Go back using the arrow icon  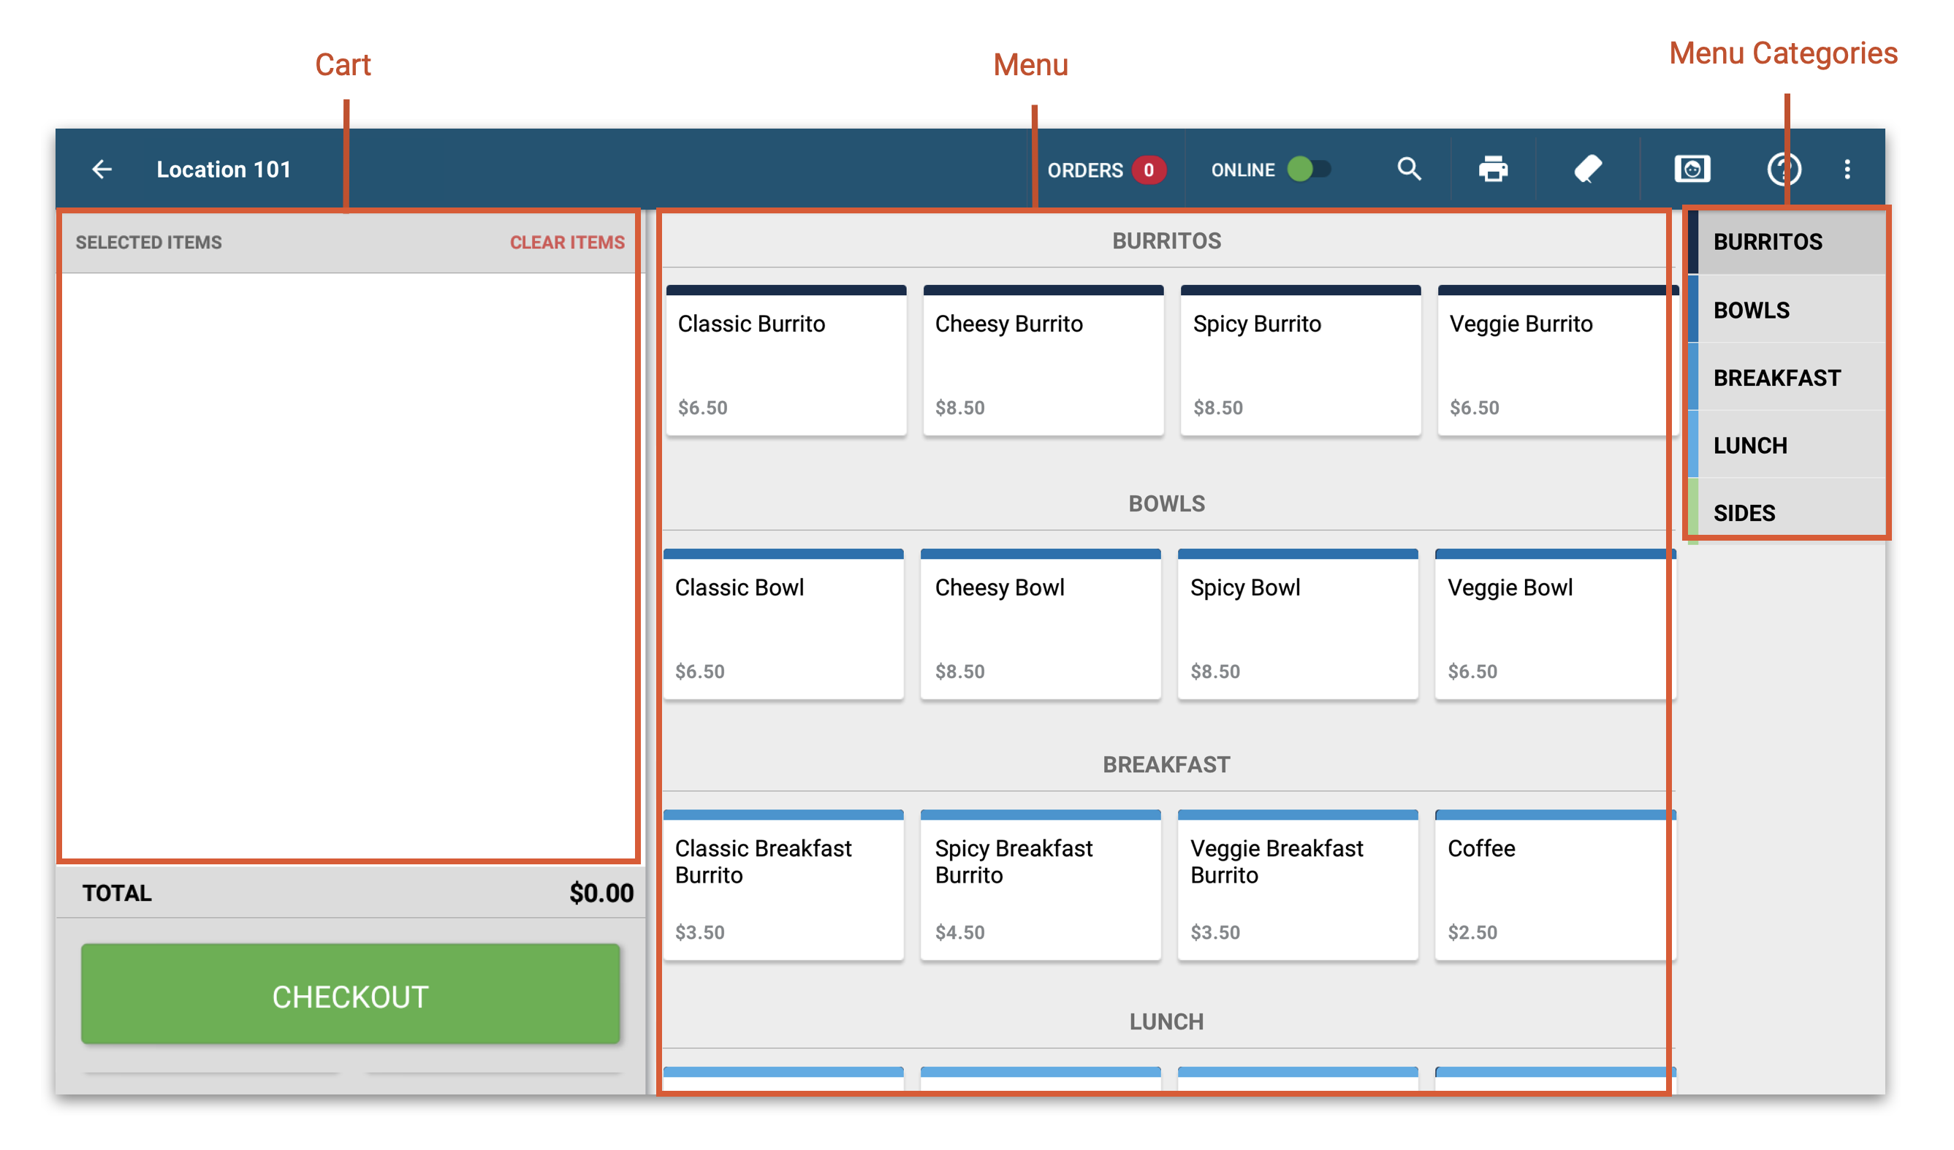102,169
